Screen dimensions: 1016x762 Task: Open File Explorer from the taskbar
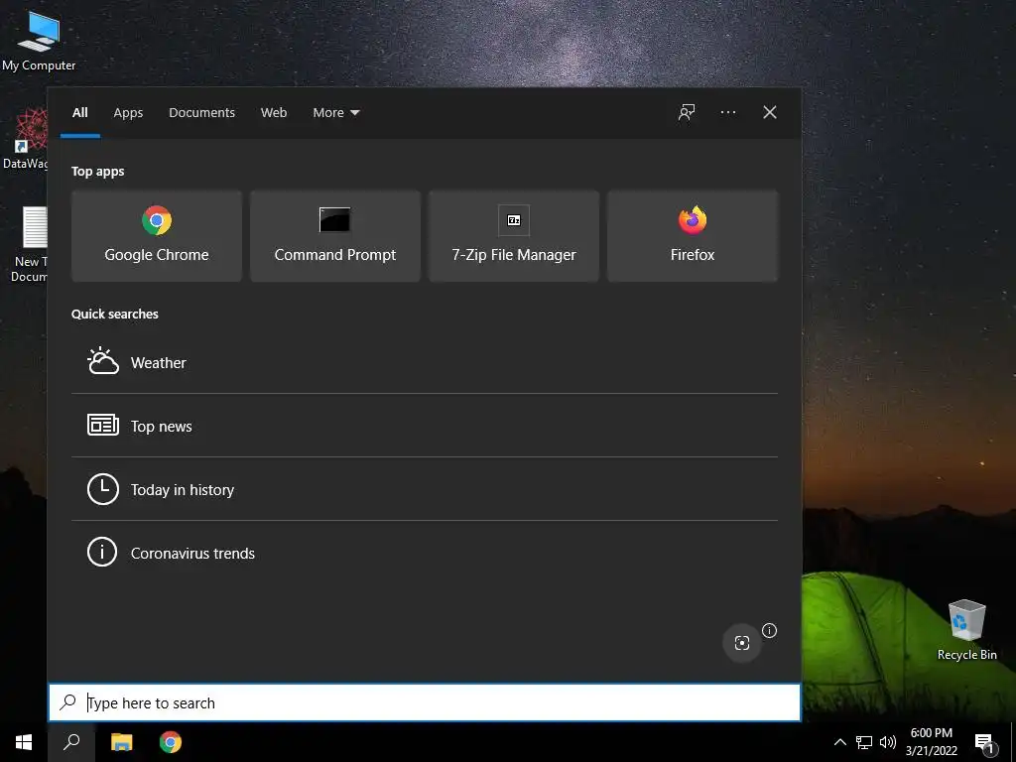121,742
